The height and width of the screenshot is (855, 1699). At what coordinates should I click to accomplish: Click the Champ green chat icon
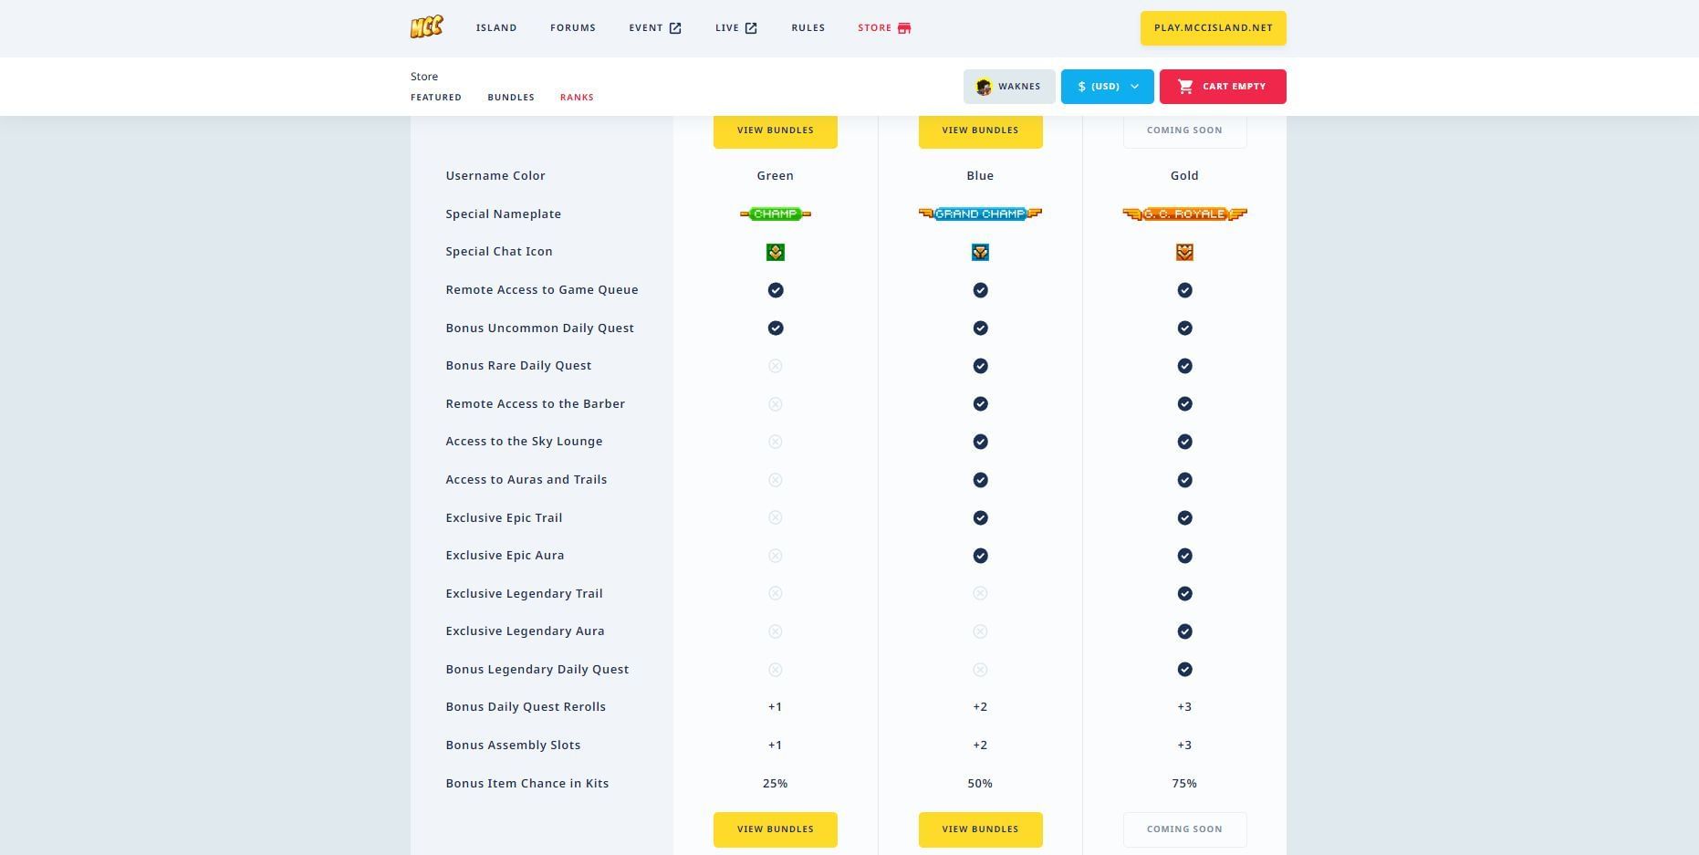[775, 252]
